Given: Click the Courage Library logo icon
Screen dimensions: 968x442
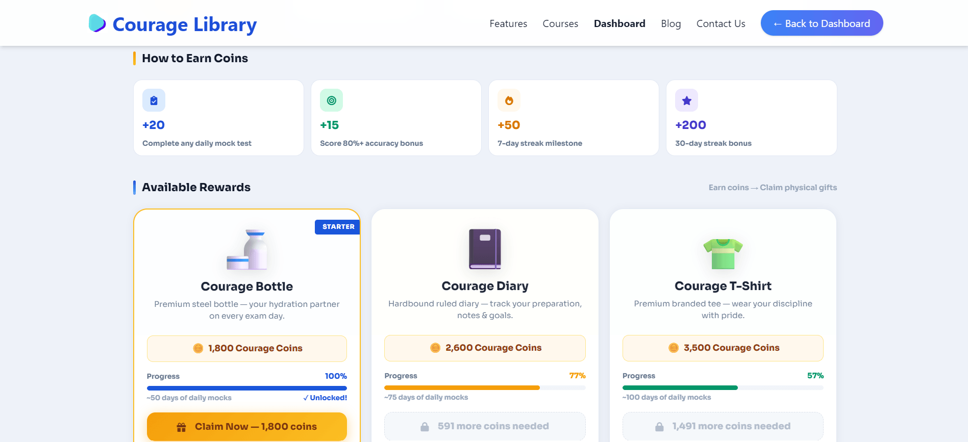Looking at the screenshot, I should pos(97,23).
